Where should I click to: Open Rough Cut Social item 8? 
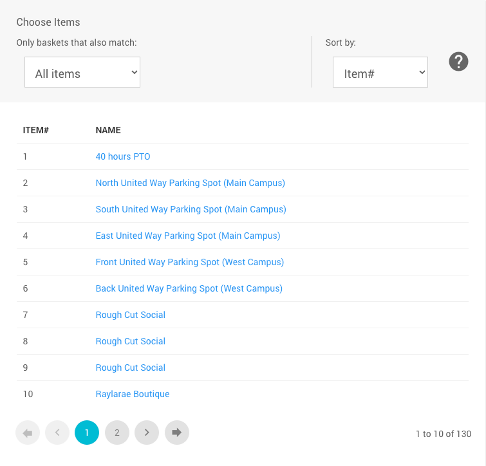(x=131, y=341)
